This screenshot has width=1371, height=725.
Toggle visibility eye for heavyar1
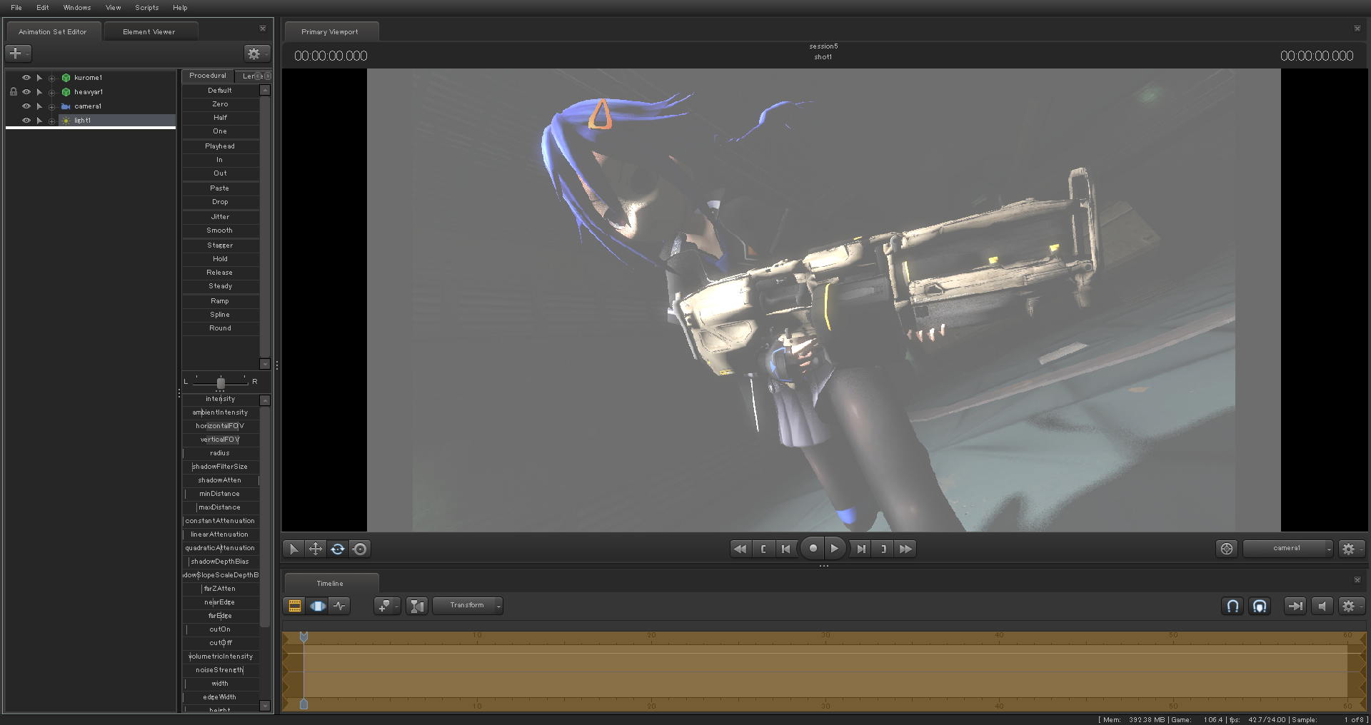(x=26, y=92)
